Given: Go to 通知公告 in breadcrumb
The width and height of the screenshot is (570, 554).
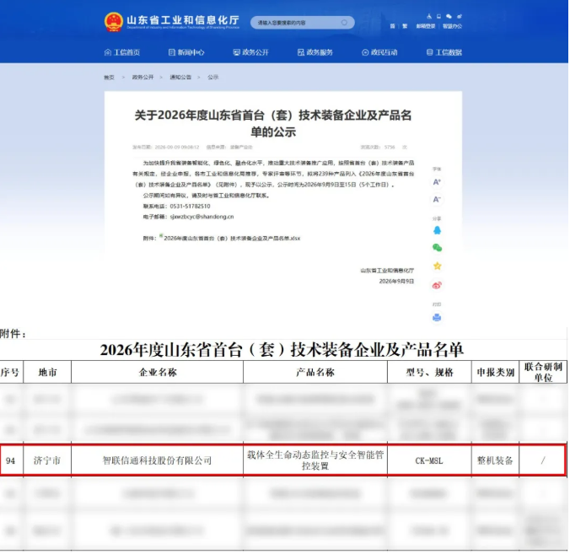Looking at the screenshot, I should click(x=180, y=78).
